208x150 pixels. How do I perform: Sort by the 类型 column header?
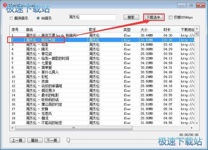(x=131, y=30)
